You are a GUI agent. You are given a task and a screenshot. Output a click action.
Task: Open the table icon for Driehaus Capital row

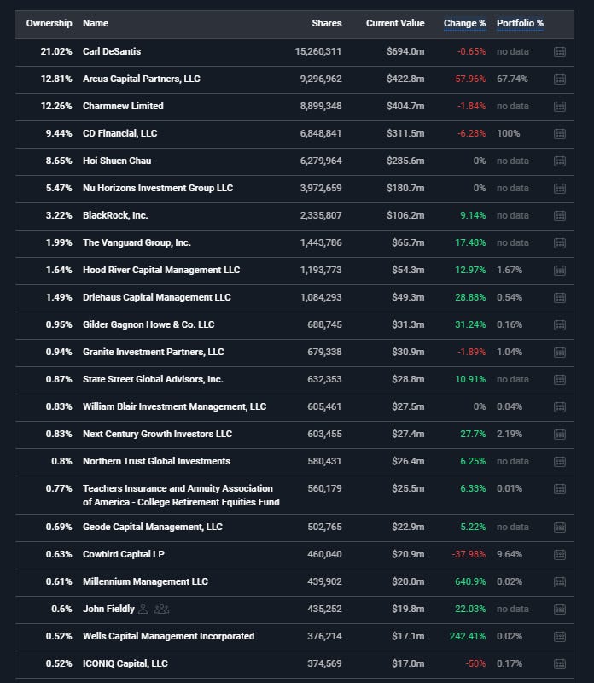point(560,298)
